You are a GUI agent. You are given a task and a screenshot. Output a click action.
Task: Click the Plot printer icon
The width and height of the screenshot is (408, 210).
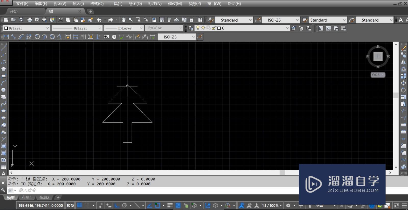coord(30,20)
